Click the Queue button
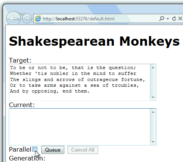Screen dimensions: 183x162 [53, 150]
